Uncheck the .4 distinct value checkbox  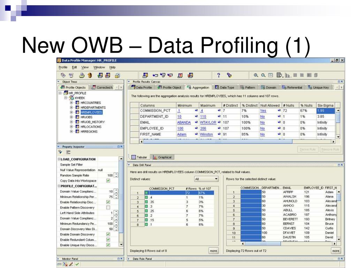pyautogui.click(x=146, y=198)
